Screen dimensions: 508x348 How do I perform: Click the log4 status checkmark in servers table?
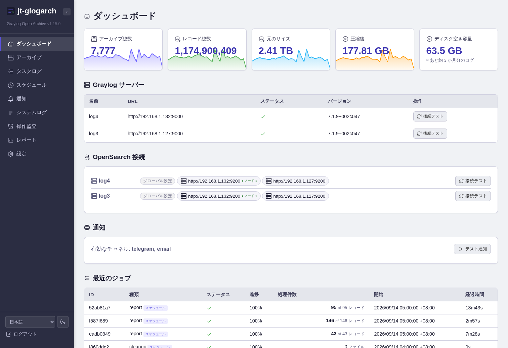263,117
